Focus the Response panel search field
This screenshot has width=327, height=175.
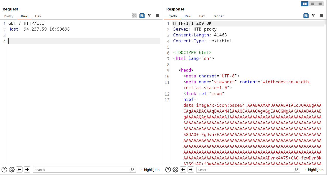tap(248, 170)
